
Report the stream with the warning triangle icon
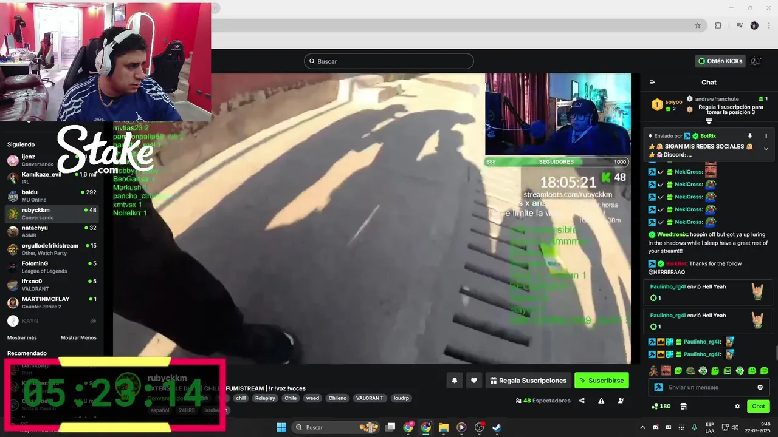click(601, 401)
